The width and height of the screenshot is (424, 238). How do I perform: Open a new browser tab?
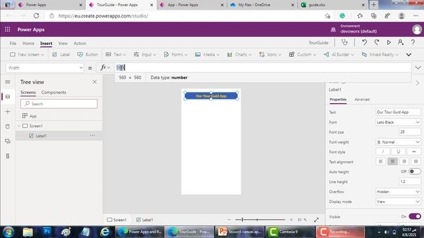[x=374, y=5]
